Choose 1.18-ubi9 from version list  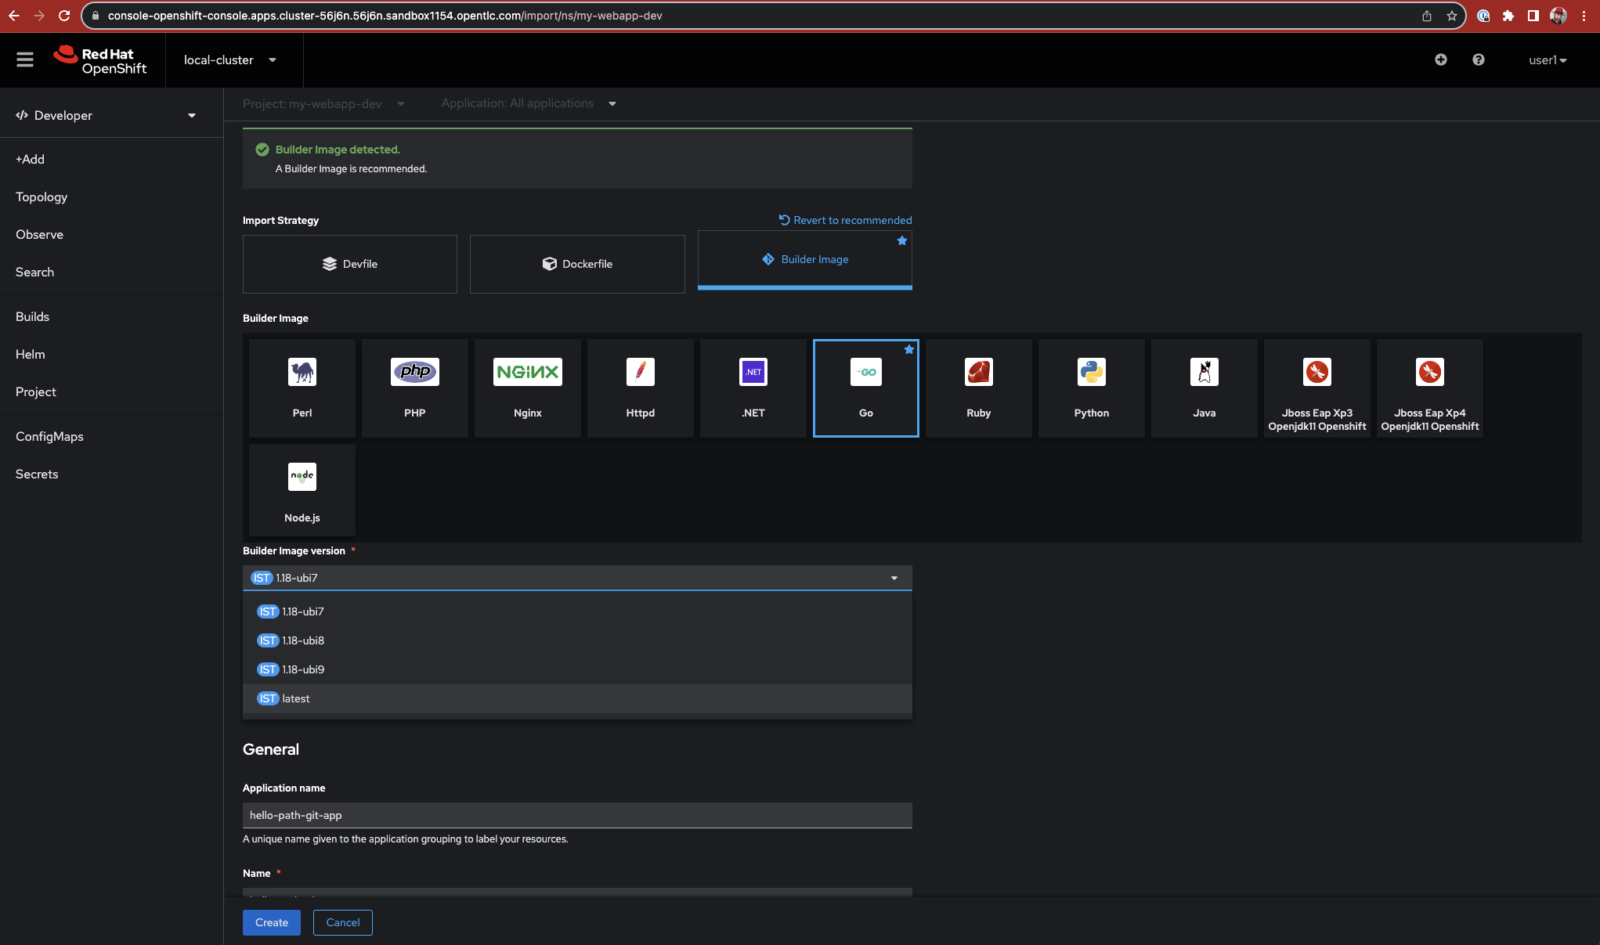(303, 669)
